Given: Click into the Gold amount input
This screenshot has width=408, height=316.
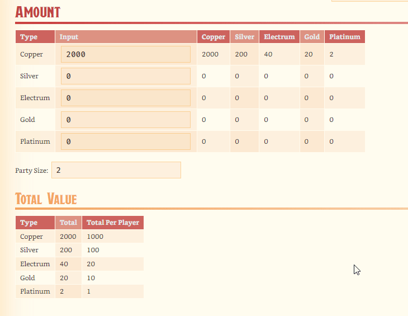Looking at the screenshot, I should coord(125,120).
